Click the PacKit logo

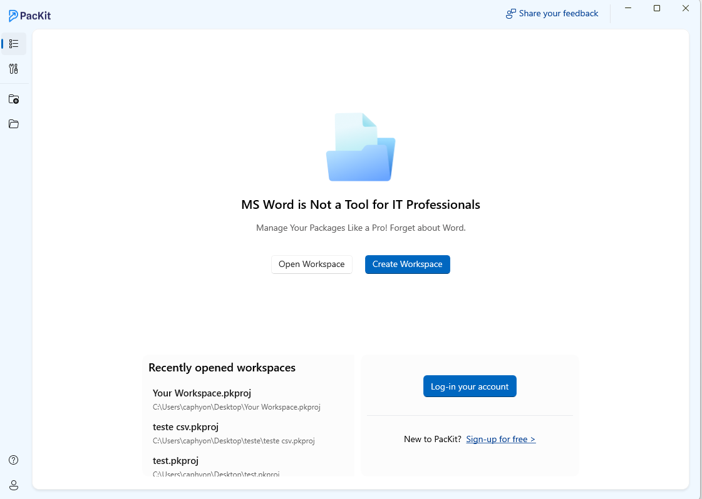click(30, 16)
